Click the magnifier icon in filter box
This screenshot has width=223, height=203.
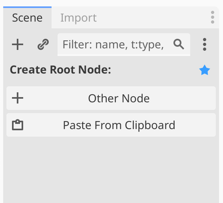click(x=179, y=44)
